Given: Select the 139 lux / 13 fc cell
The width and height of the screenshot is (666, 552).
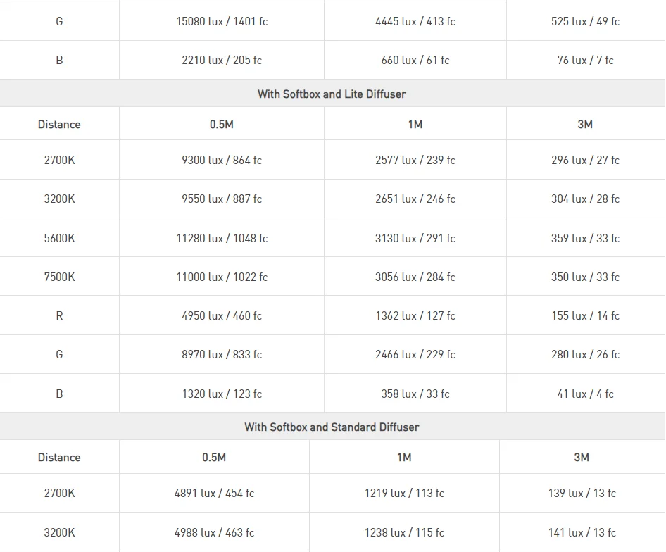Looking at the screenshot, I should coord(582,493).
